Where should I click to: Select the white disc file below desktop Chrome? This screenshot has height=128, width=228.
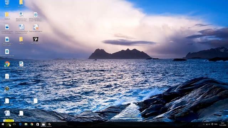click(x=7, y=76)
